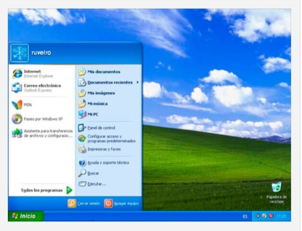302x231 pixels.
Task: Click the Mis imágenes folder icon
Action: tap(82, 93)
